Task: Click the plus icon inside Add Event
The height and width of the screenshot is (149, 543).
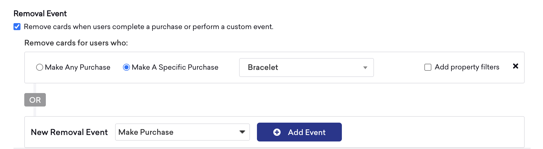Action: coord(277,132)
